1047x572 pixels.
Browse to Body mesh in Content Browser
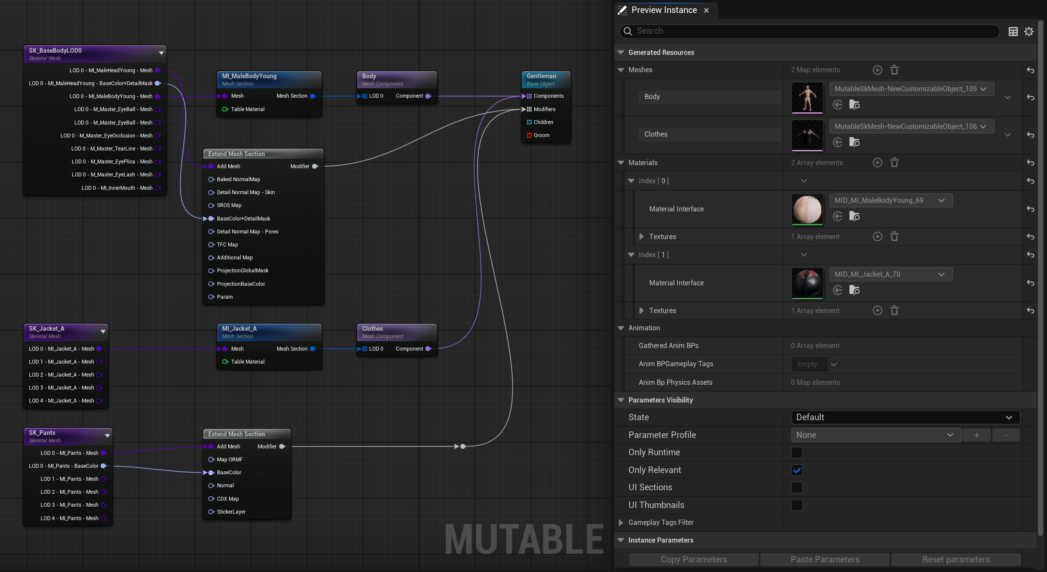[x=854, y=105]
